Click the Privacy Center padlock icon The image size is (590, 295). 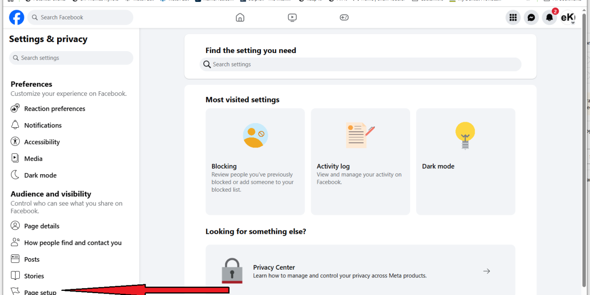tap(232, 271)
